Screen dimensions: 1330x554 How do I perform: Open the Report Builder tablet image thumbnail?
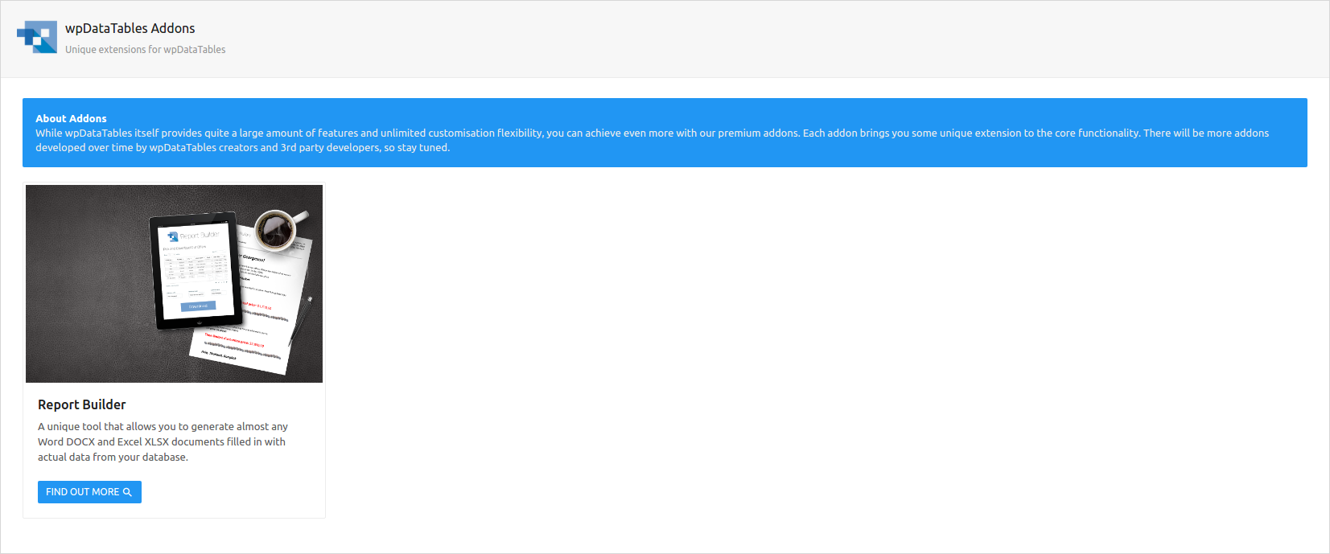(x=174, y=284)
